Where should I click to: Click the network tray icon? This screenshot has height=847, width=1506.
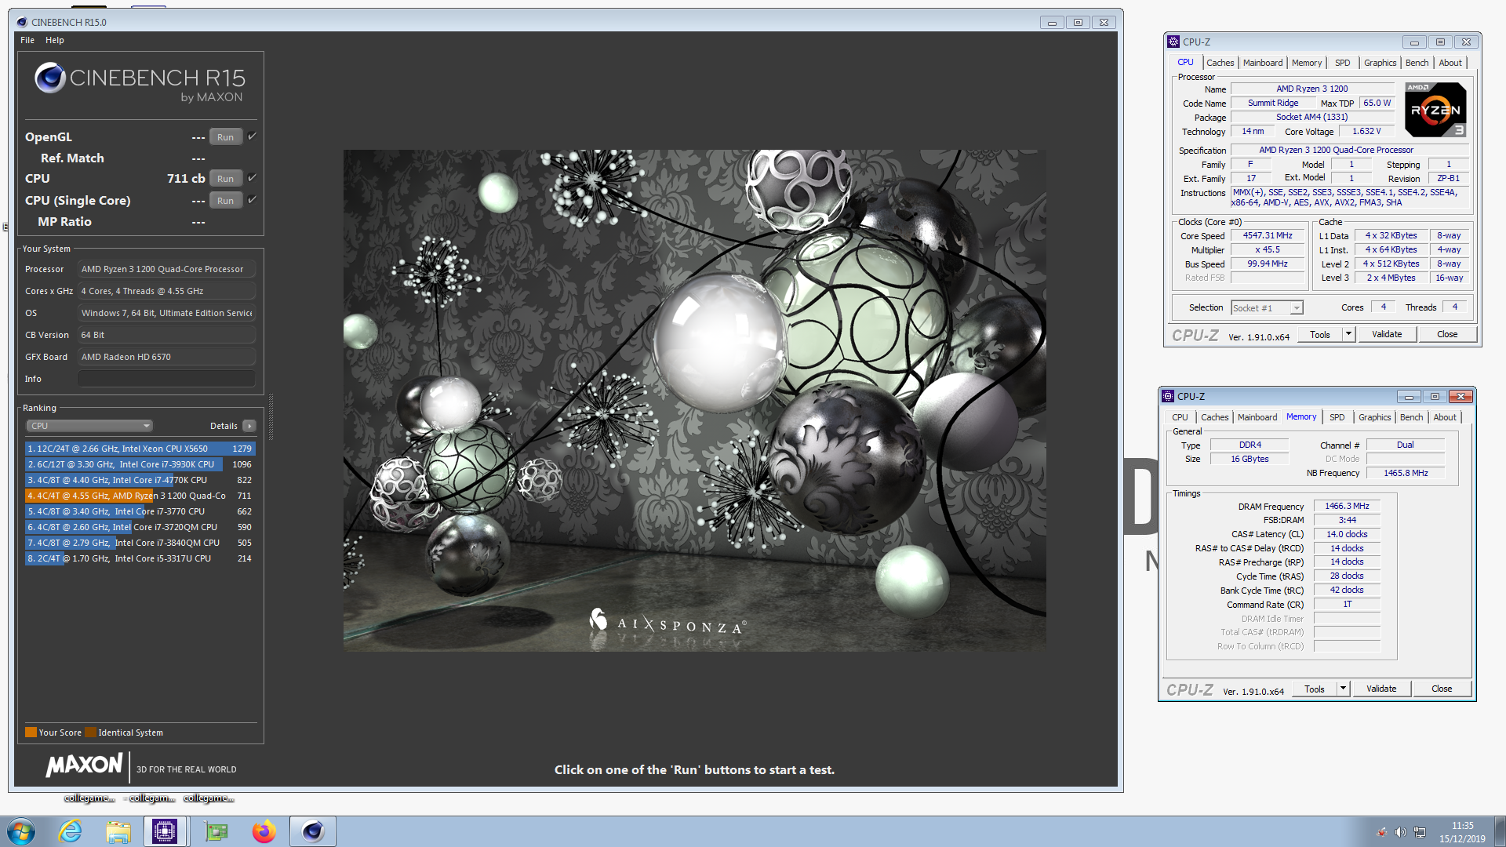[1420, 832]
